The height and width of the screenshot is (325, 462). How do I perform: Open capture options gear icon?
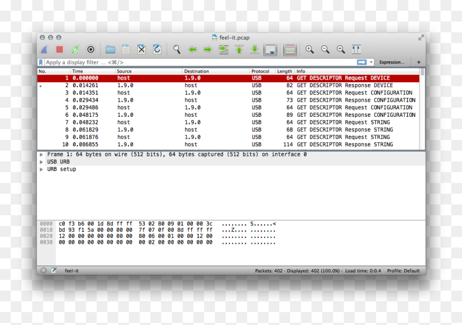coord(91,50)
